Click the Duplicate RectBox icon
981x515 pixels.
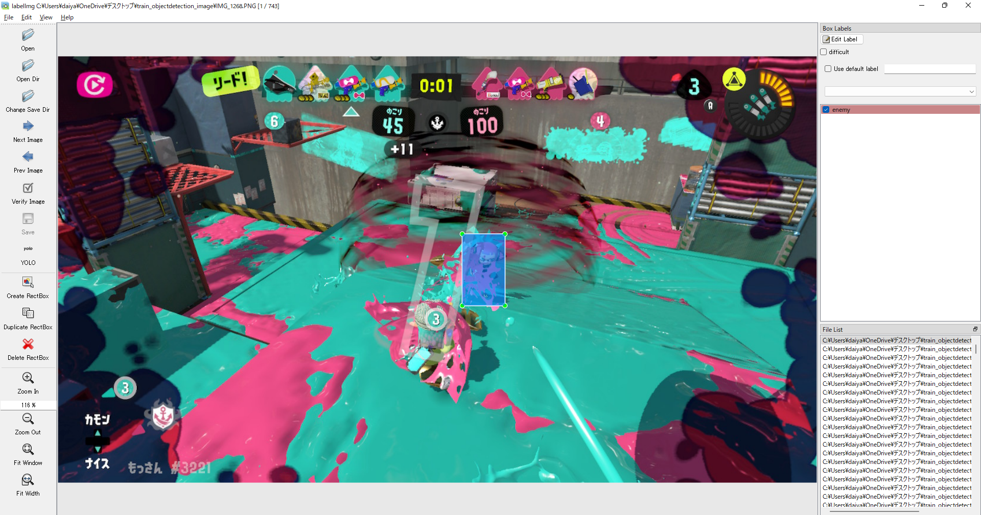28,316
